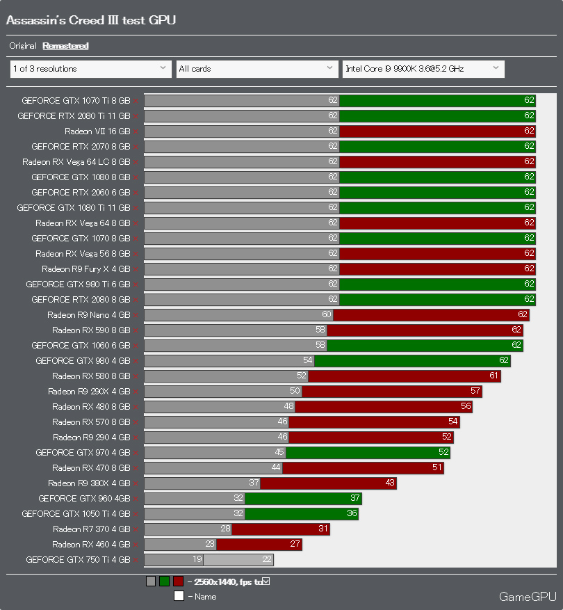This screenshot has width=563, height=610.
Task: Remove GEFORCE GTX 1070 Ti 8 GB red X
Action: (136, 101)
